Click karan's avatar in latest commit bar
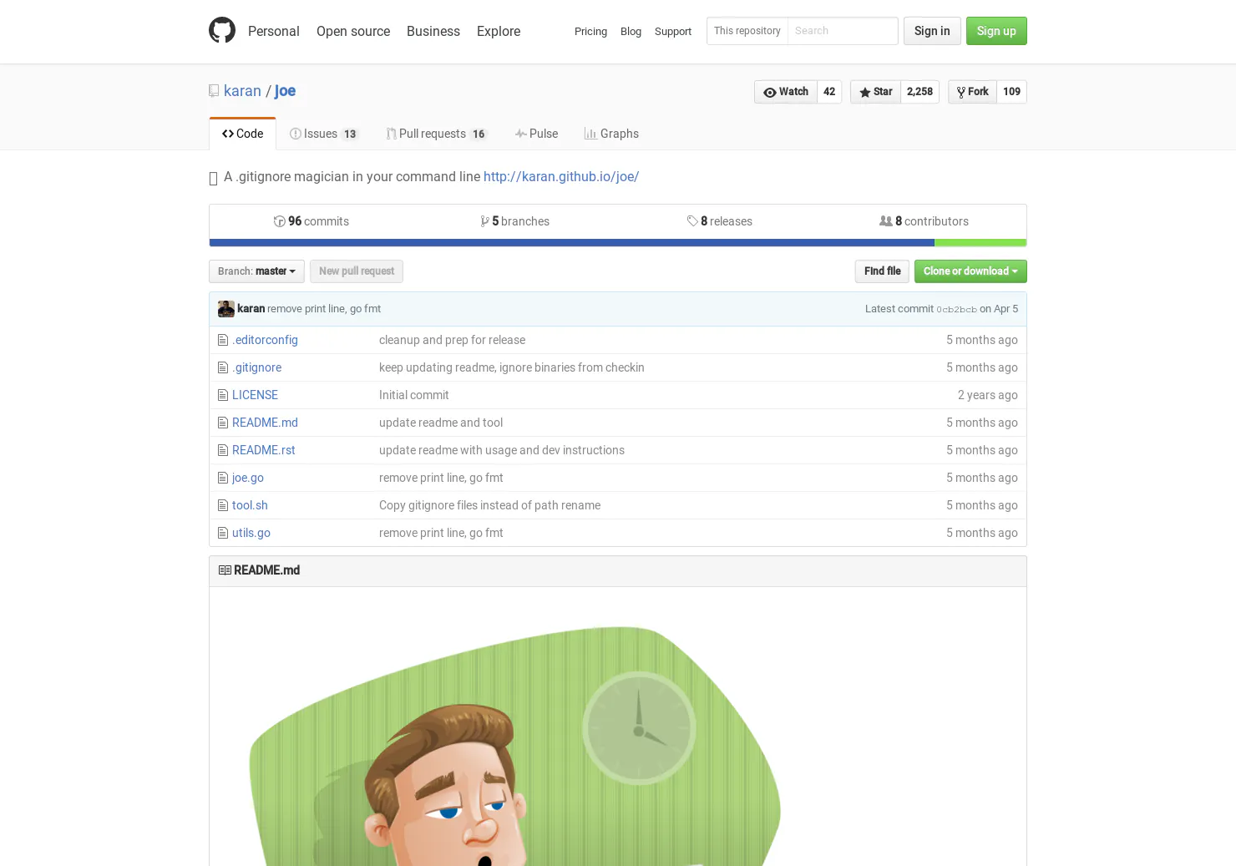The height and width of the screenshot is (866, 1236). pos(226,309)
